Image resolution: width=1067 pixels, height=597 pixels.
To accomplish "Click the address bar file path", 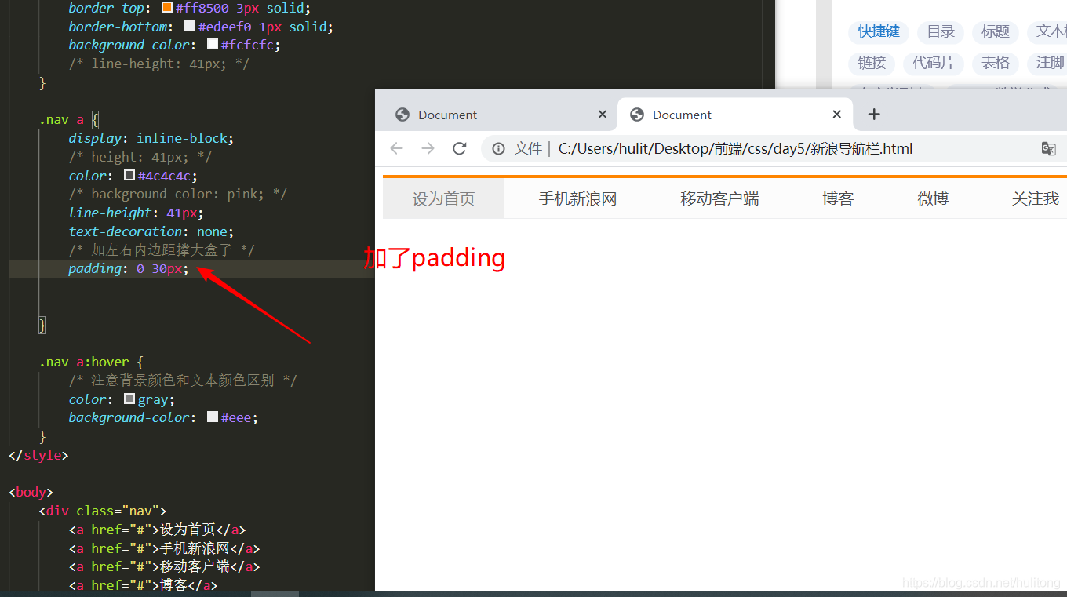I will (x=735, y=148).
